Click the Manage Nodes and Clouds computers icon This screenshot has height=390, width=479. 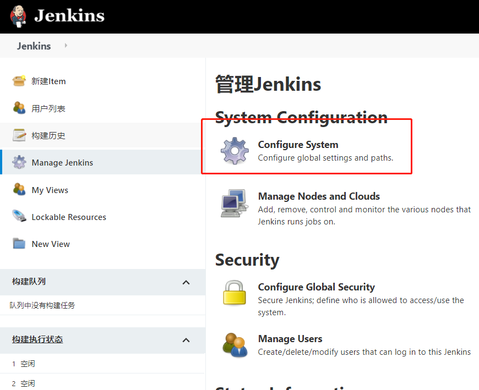[235, 203]
